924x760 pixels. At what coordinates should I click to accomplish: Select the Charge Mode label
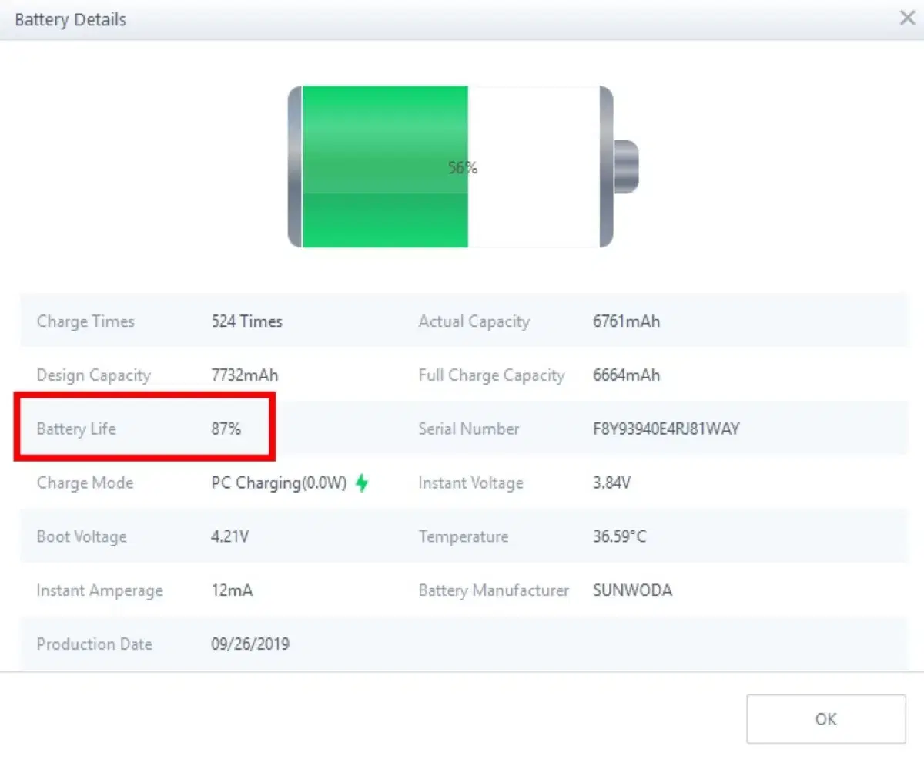click(x=85, y=483)
